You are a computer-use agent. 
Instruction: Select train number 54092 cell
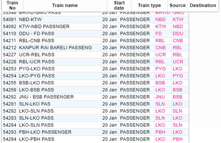pyautogui.click(x=10, y=27)
